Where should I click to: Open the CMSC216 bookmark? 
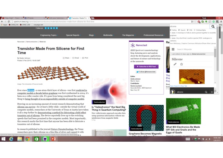coord(14,25)
